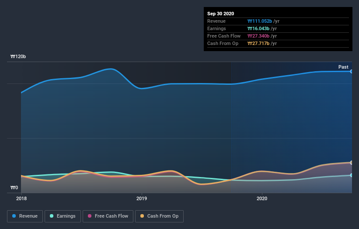Click the Earnings row label in tooltip
The image size is (359, 229).
216,28
